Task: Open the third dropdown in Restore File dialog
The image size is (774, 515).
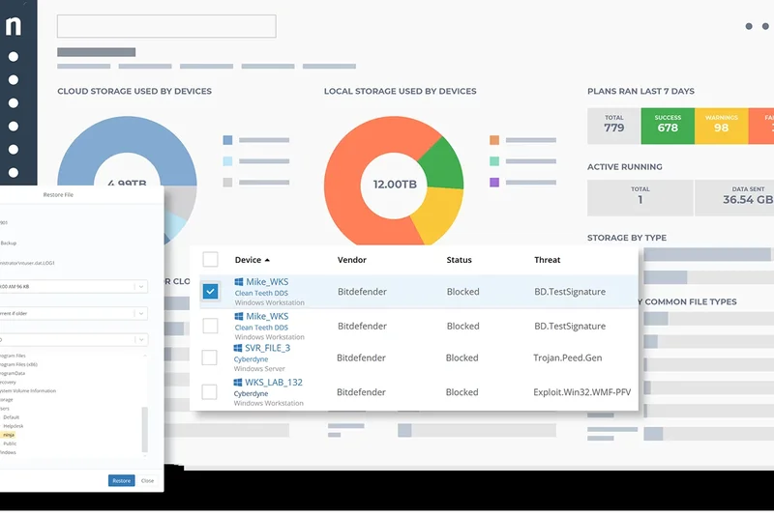Action: point(73,339)
